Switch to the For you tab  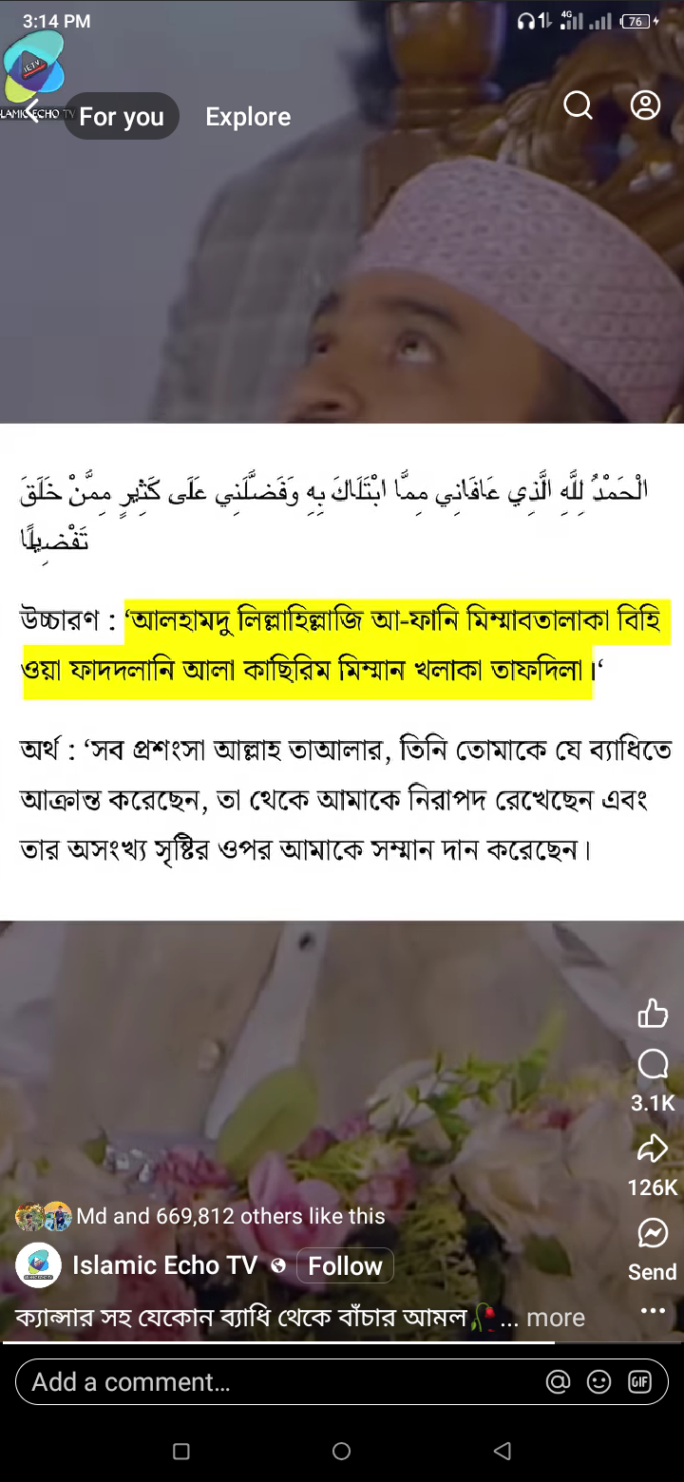click(122, 116)
